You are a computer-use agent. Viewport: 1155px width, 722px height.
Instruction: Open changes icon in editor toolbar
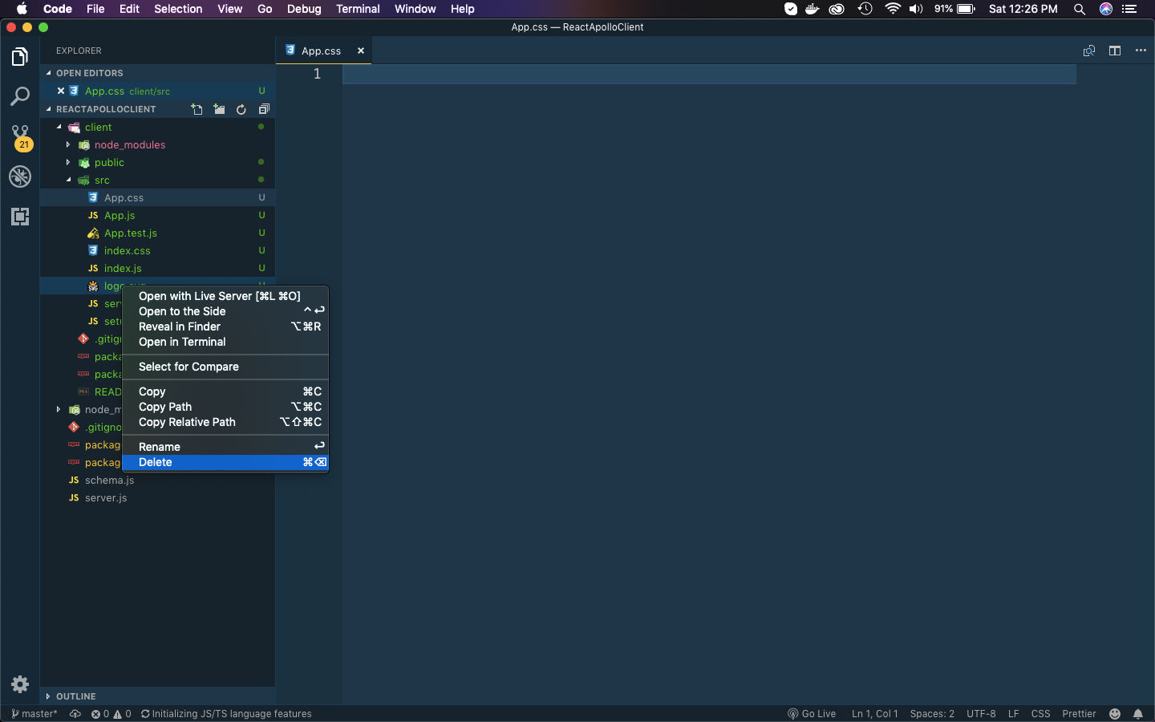pos(1089,51)
